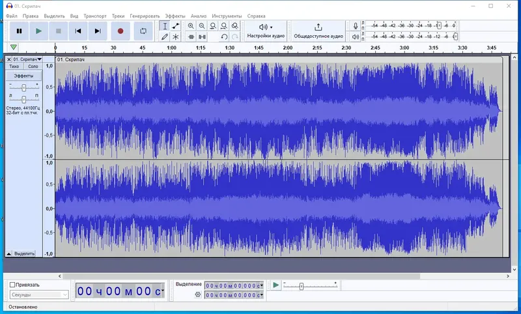The height and width of the screenshot is (314, 521).
Task: Open the Генерировать menu
Action: pos(145,16)
